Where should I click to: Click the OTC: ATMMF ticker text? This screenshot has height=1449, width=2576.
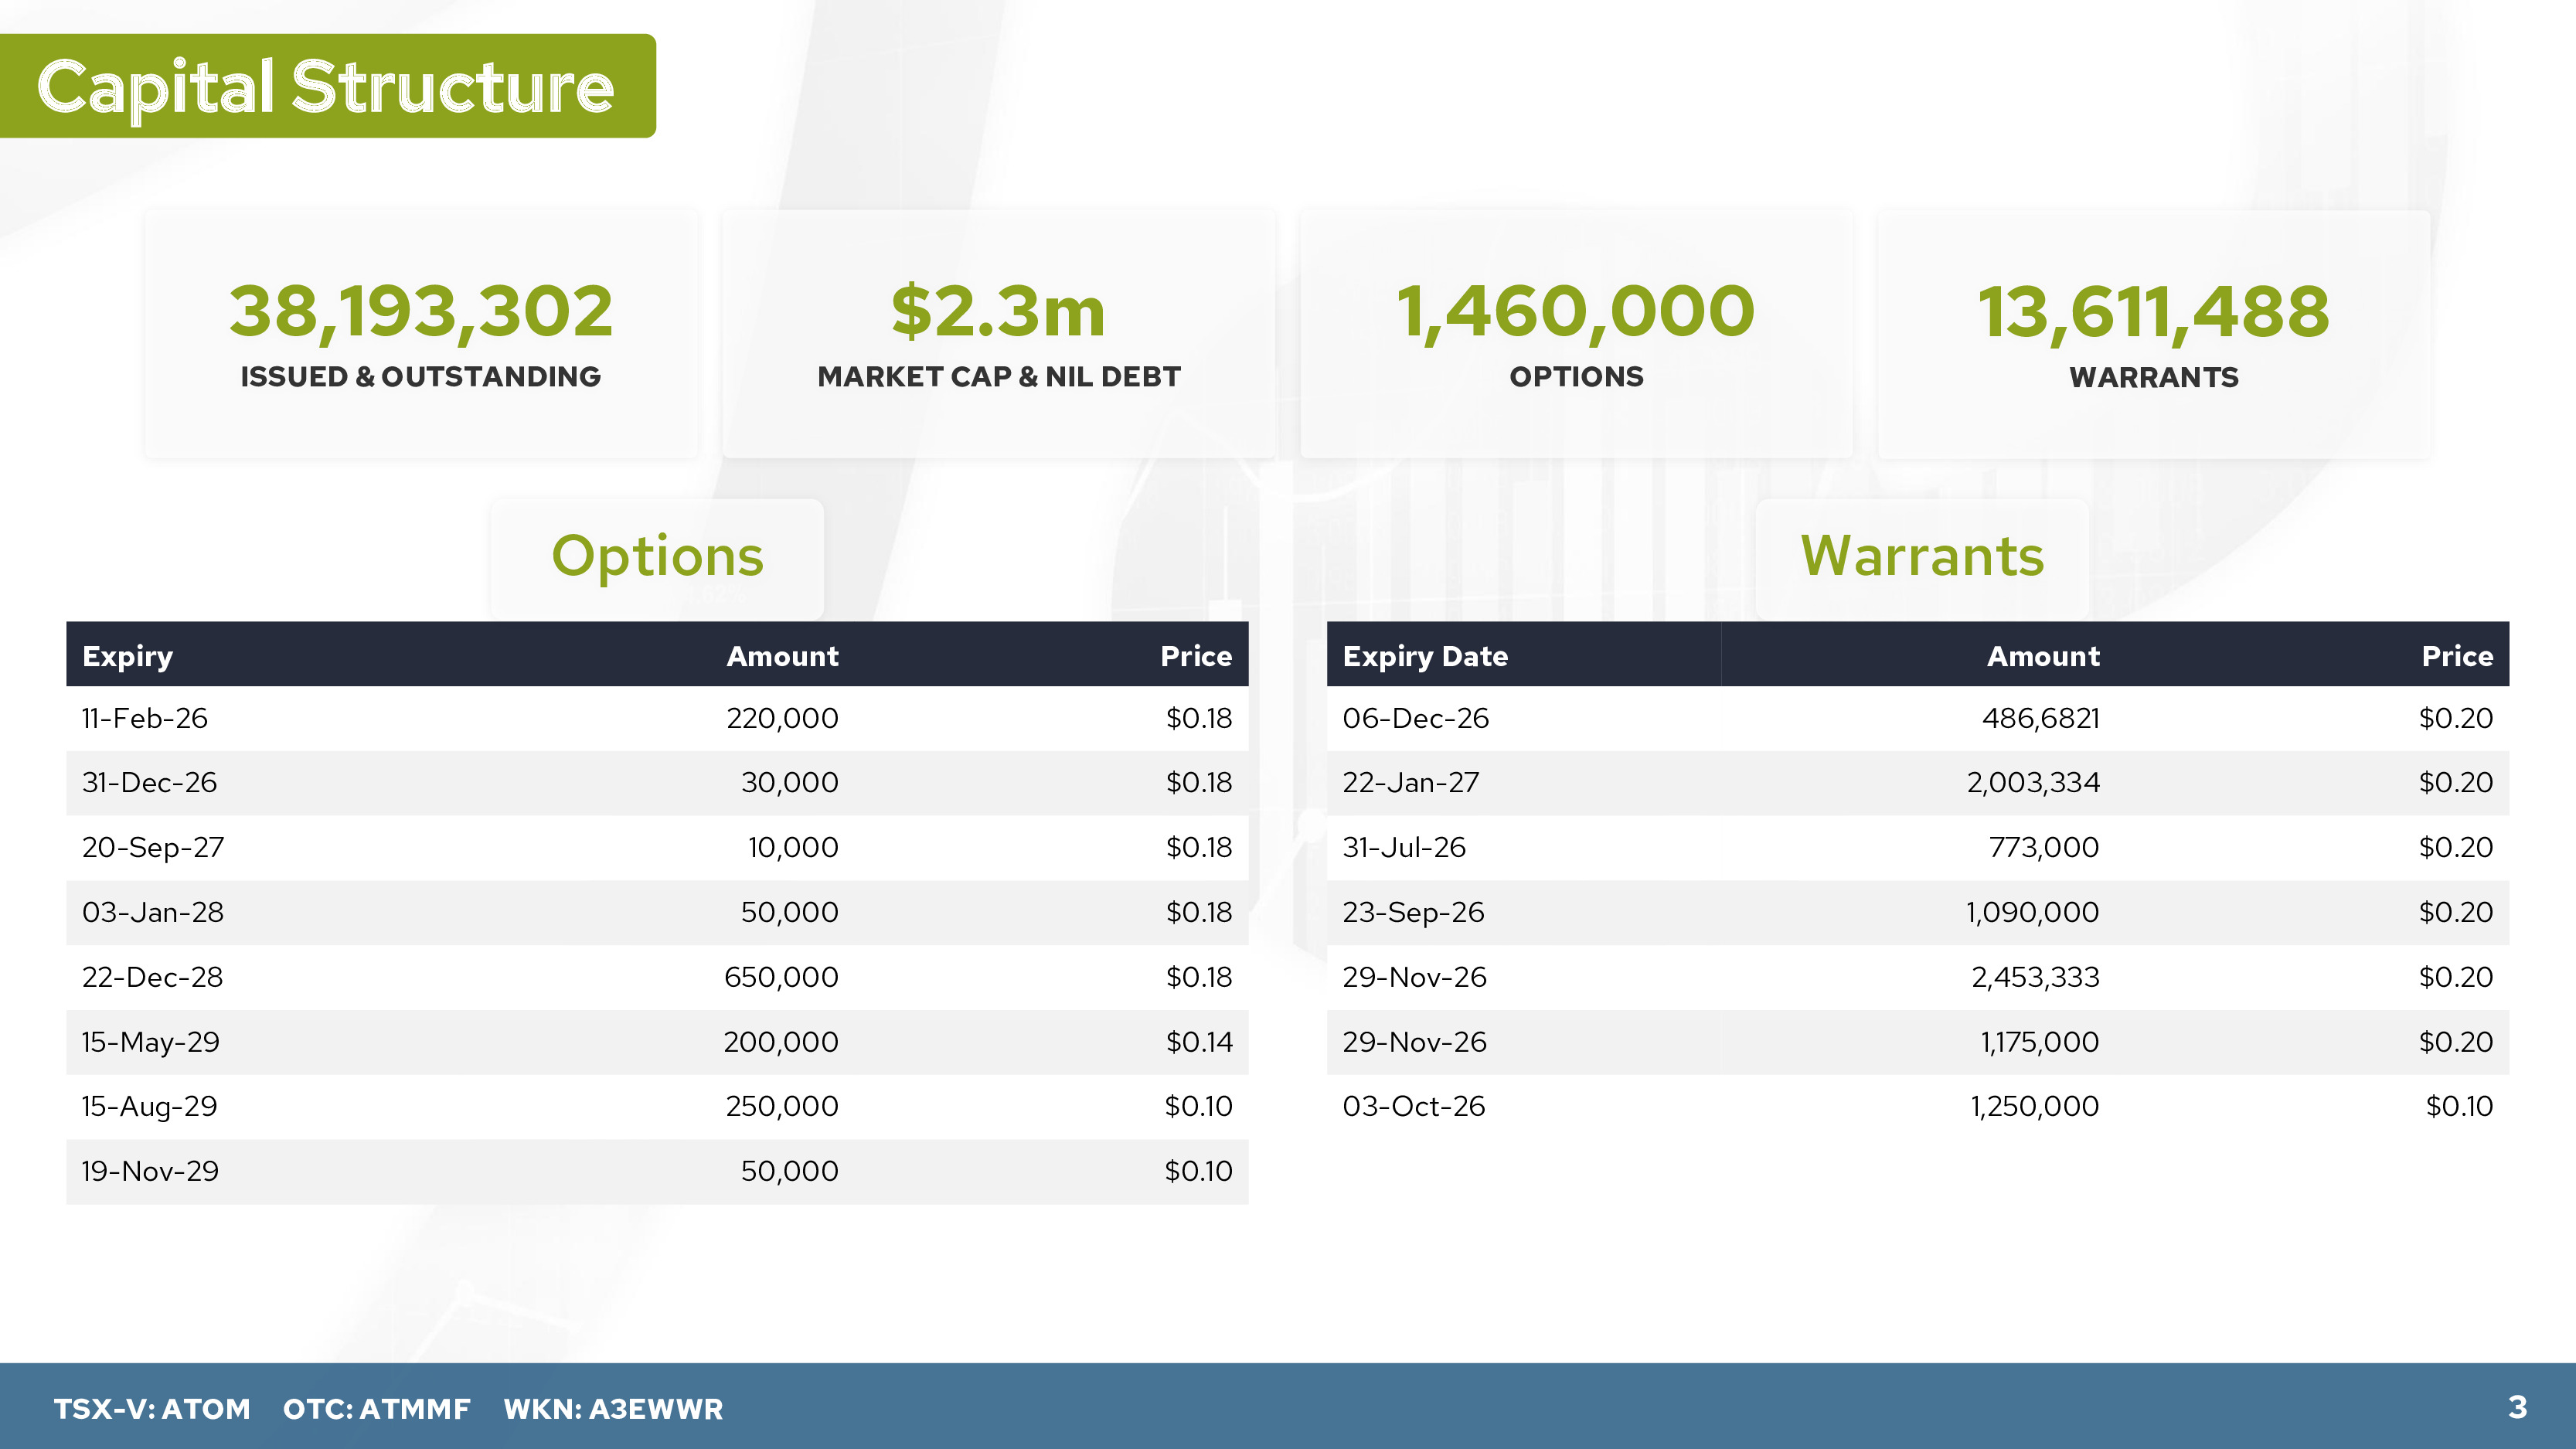coord(376,1408)
